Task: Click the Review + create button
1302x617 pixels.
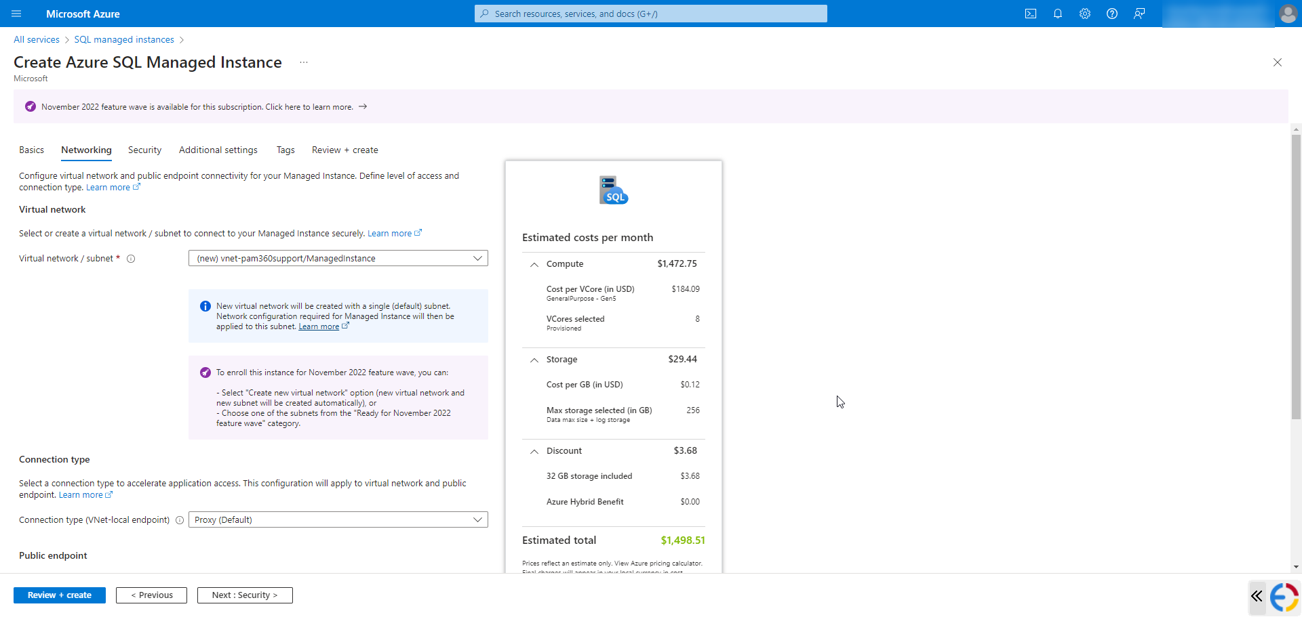Action: [x=59, y=595]
